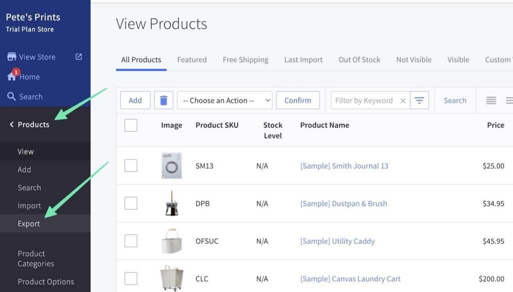The width and height of the screenshot is (513, 292).
Task: Click the View Store storefront icon
Action: pos(12,57)
